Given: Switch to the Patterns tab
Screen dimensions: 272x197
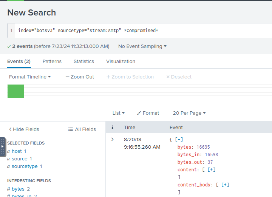Looking at the screenshot, I should click(52, 62).
